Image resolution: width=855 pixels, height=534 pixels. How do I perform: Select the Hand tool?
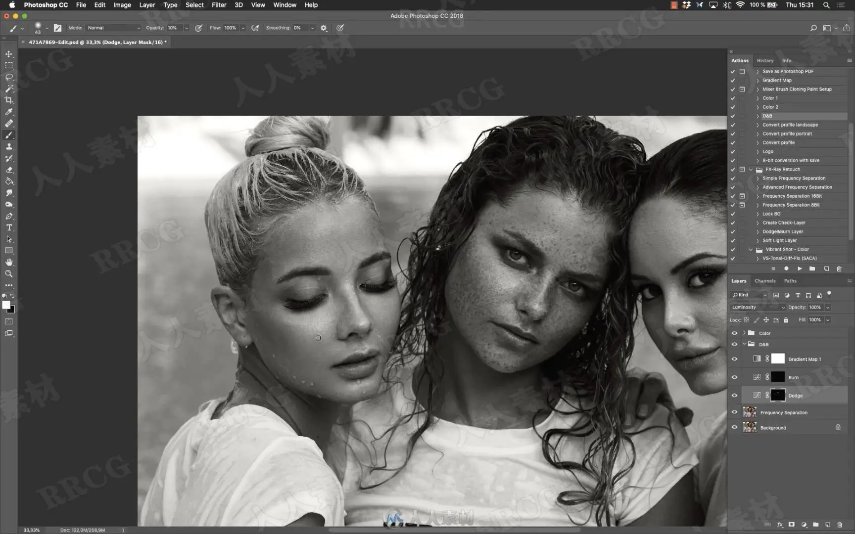[x=9, y=263]
